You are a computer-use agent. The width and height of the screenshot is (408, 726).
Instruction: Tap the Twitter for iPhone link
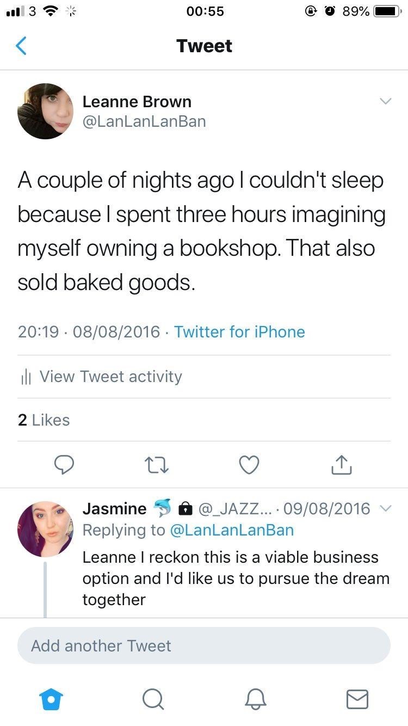point(239,332)
